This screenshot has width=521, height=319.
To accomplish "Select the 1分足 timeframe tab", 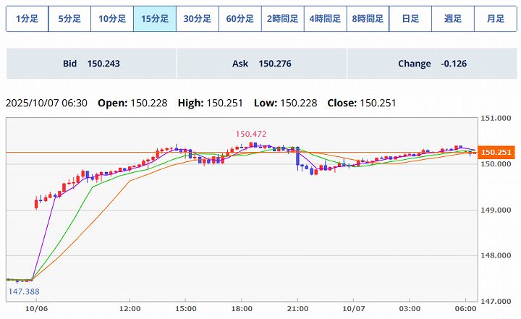I will click(27, 19).
